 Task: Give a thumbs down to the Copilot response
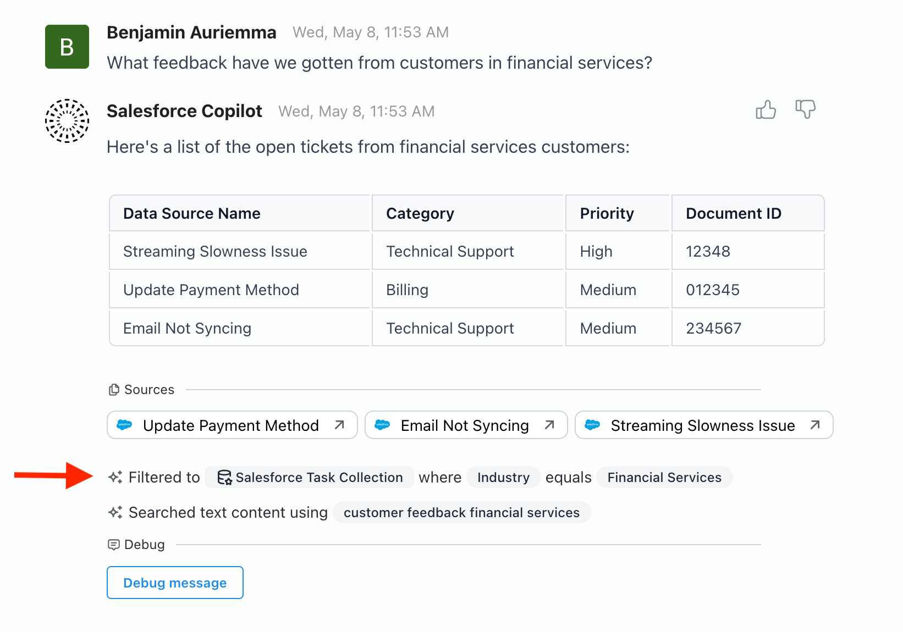click(x=805, y=110)
